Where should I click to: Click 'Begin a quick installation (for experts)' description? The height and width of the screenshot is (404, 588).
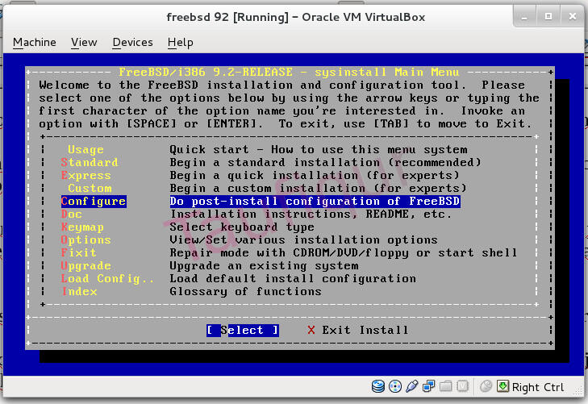[x=315, y=176]
